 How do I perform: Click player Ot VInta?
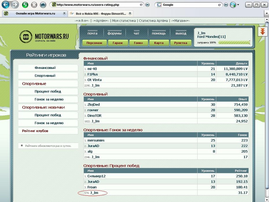pos(95,80)
